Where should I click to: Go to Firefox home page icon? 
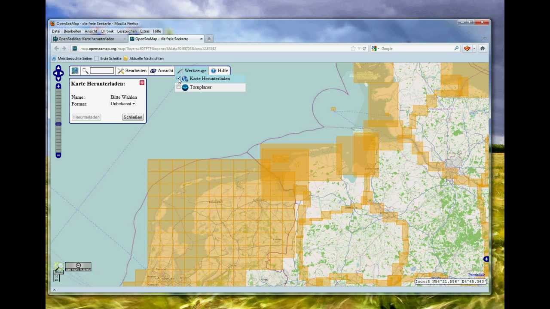[483, 48]
